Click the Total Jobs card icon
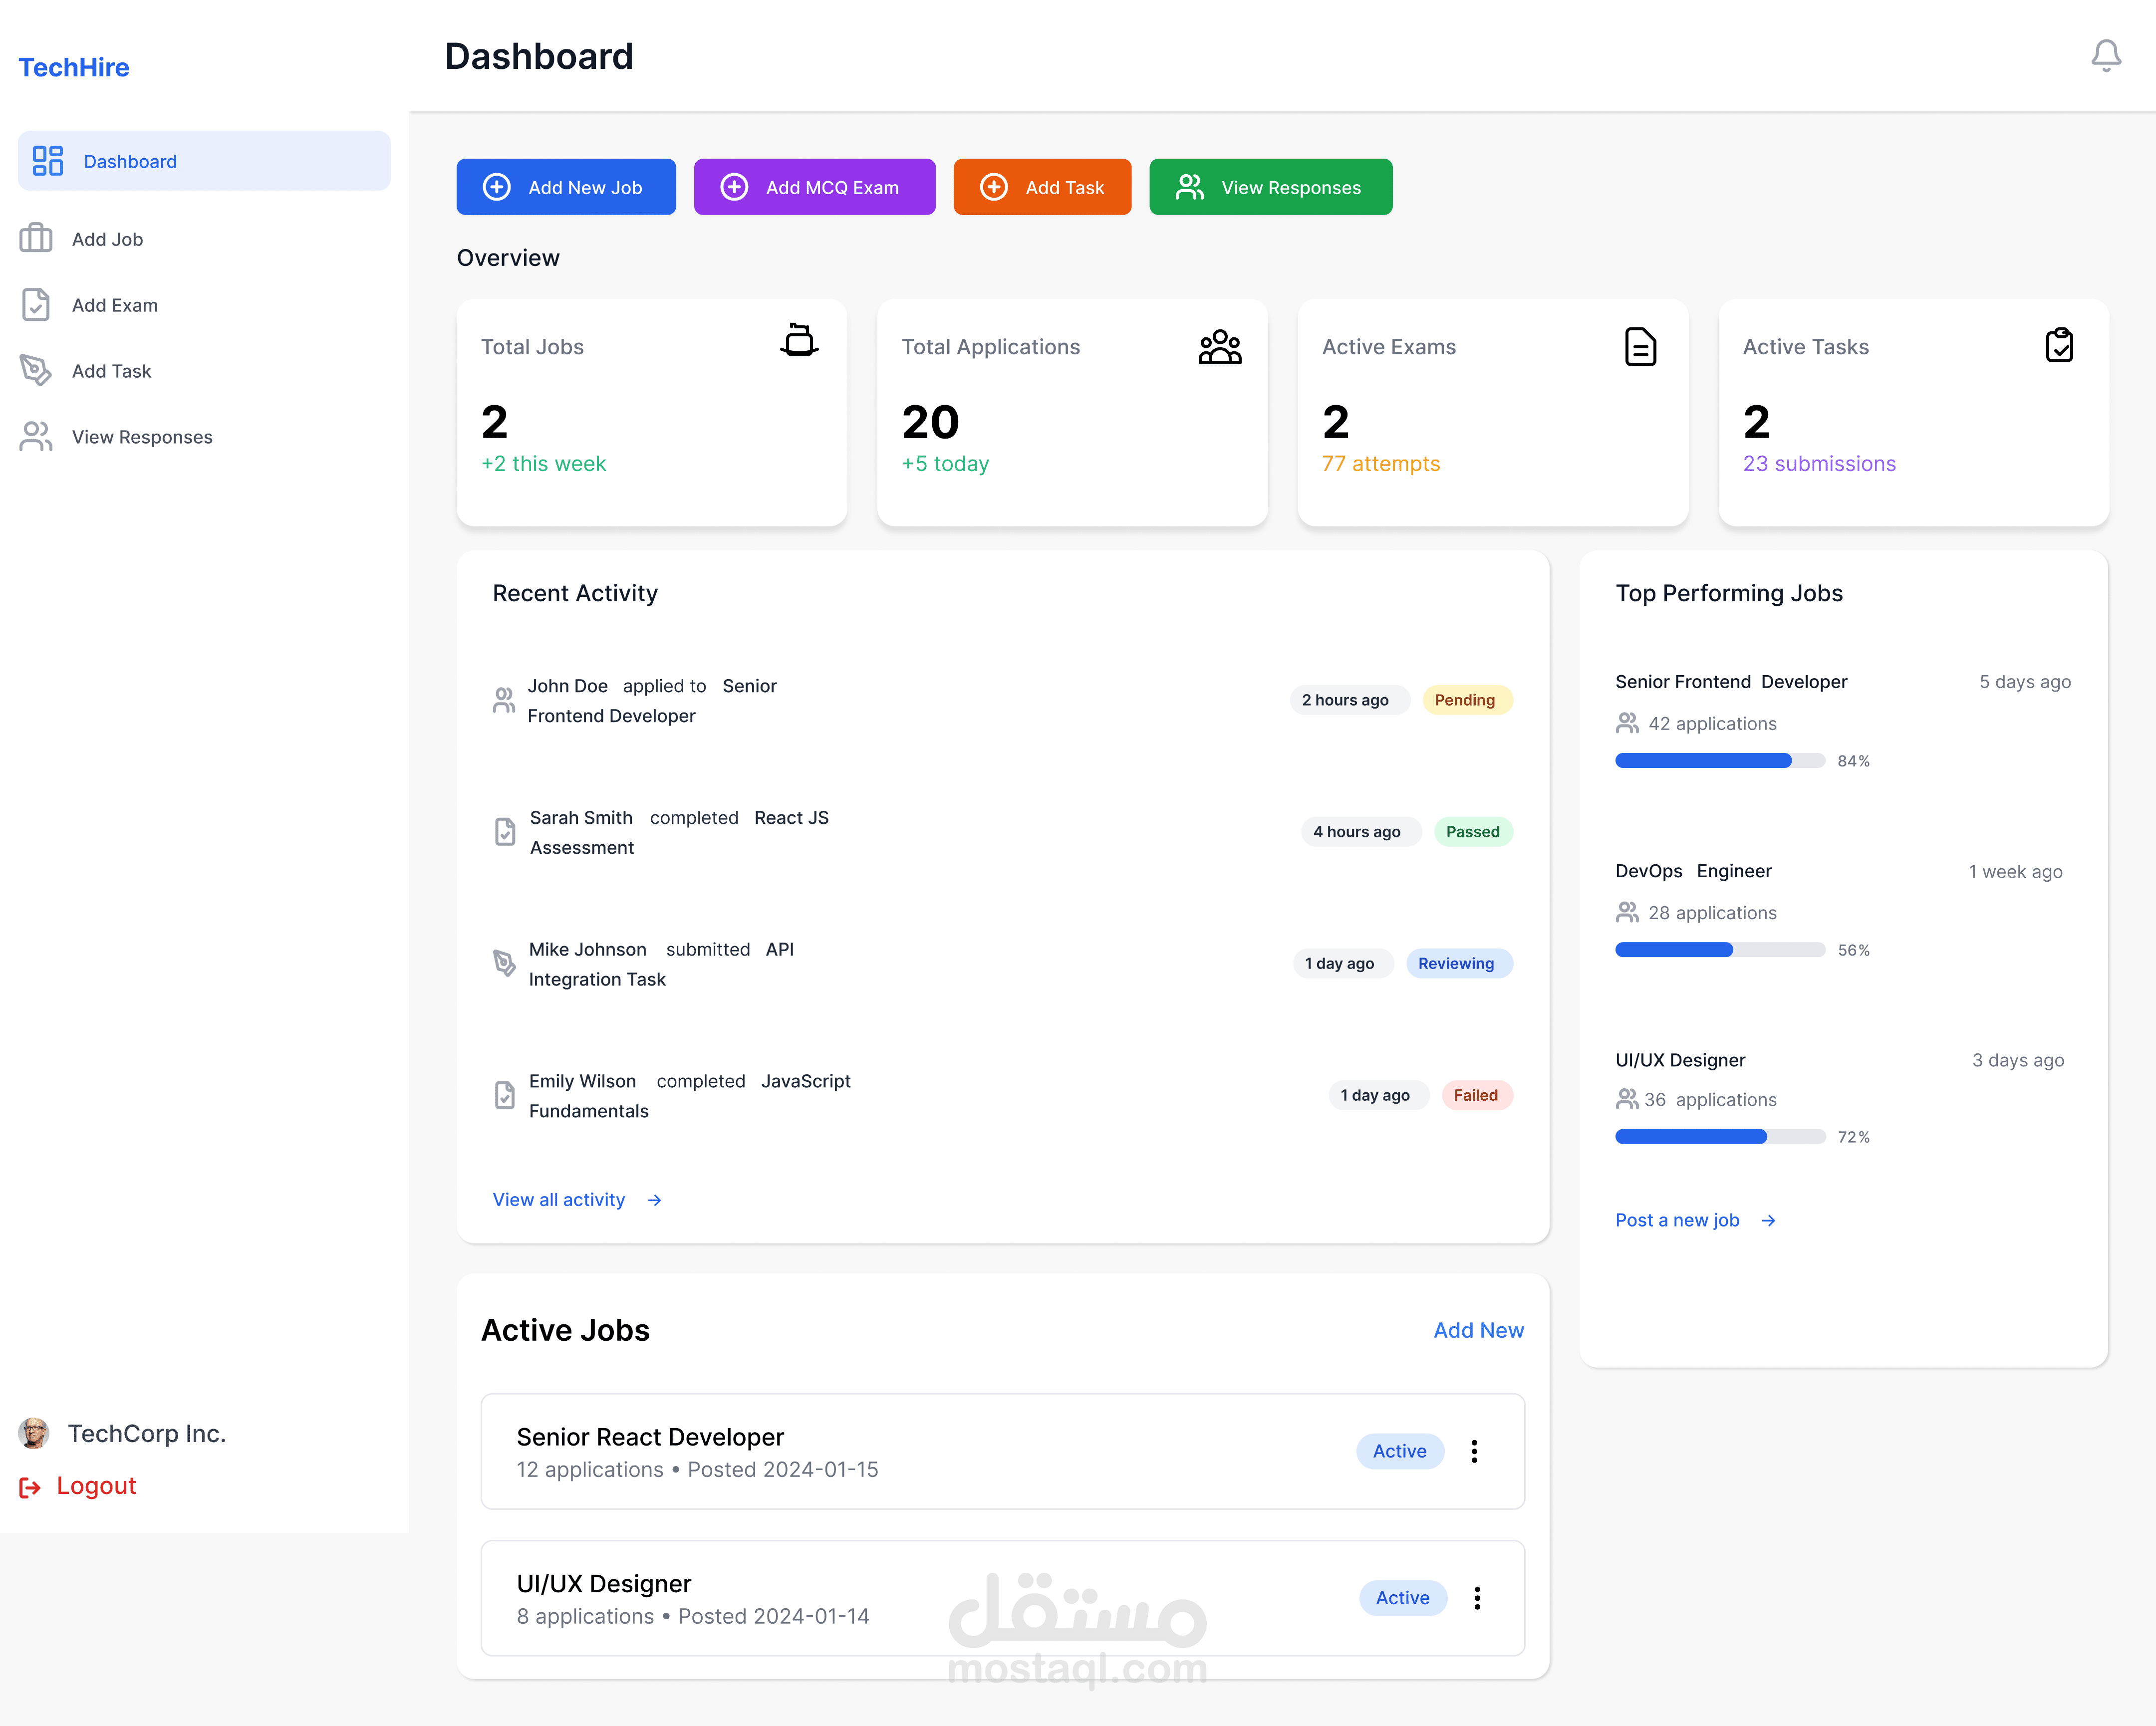Screen dimensions: 2156x1726 [x=798, y=341]
